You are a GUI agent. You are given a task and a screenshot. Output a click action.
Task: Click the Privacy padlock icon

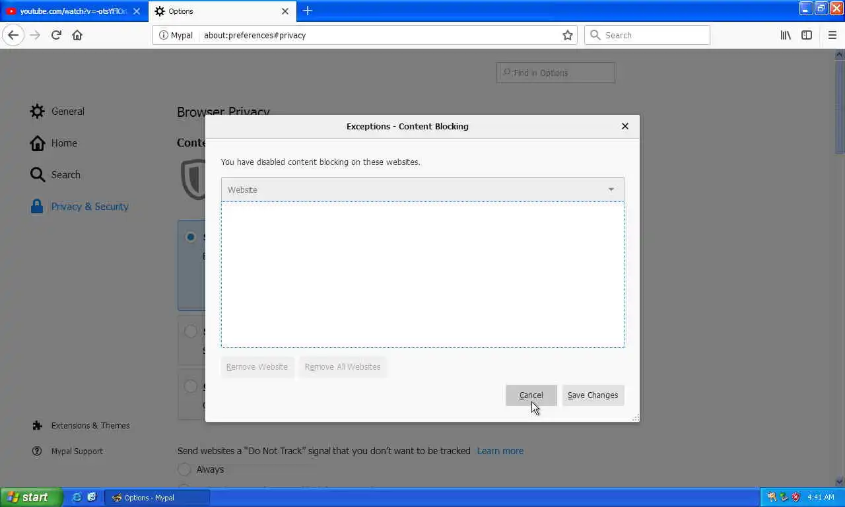coord(37,207)
